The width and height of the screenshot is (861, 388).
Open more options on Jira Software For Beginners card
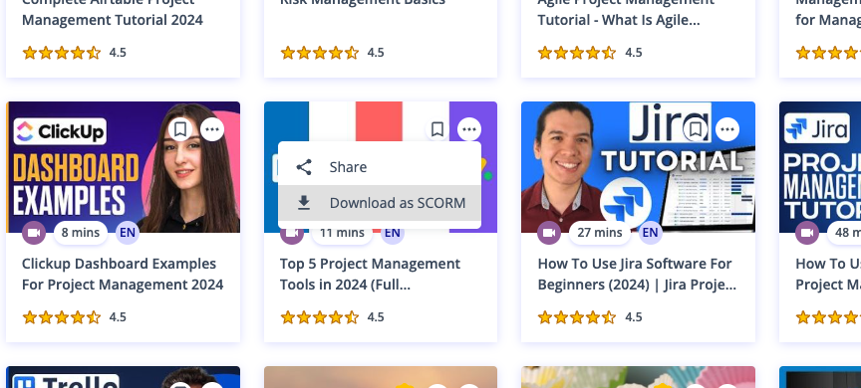pos(727,130)
